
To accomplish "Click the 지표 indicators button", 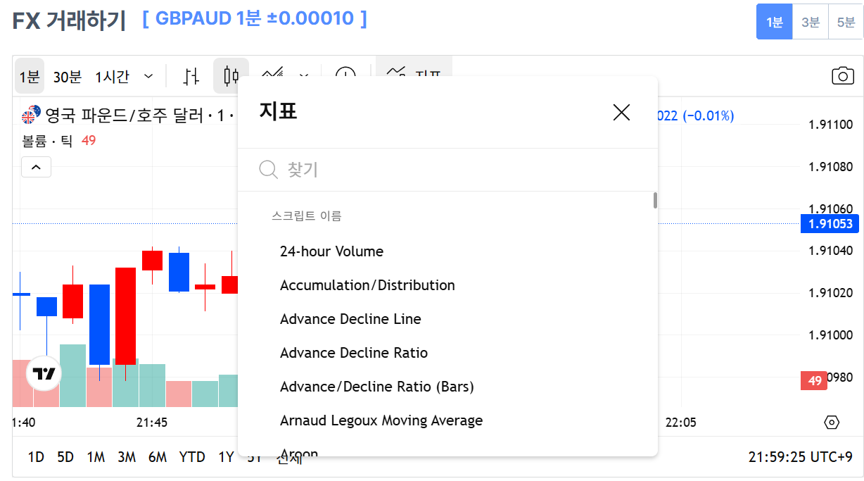I will coord(414,75).
